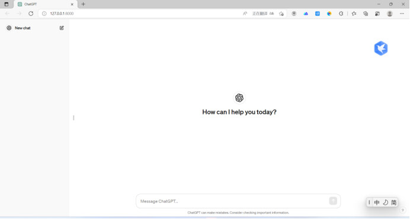
Task: Open a new browser tab with plus
Action: 83,4
